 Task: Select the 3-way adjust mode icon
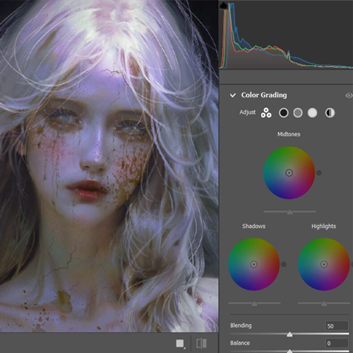(x=266, y=113)
